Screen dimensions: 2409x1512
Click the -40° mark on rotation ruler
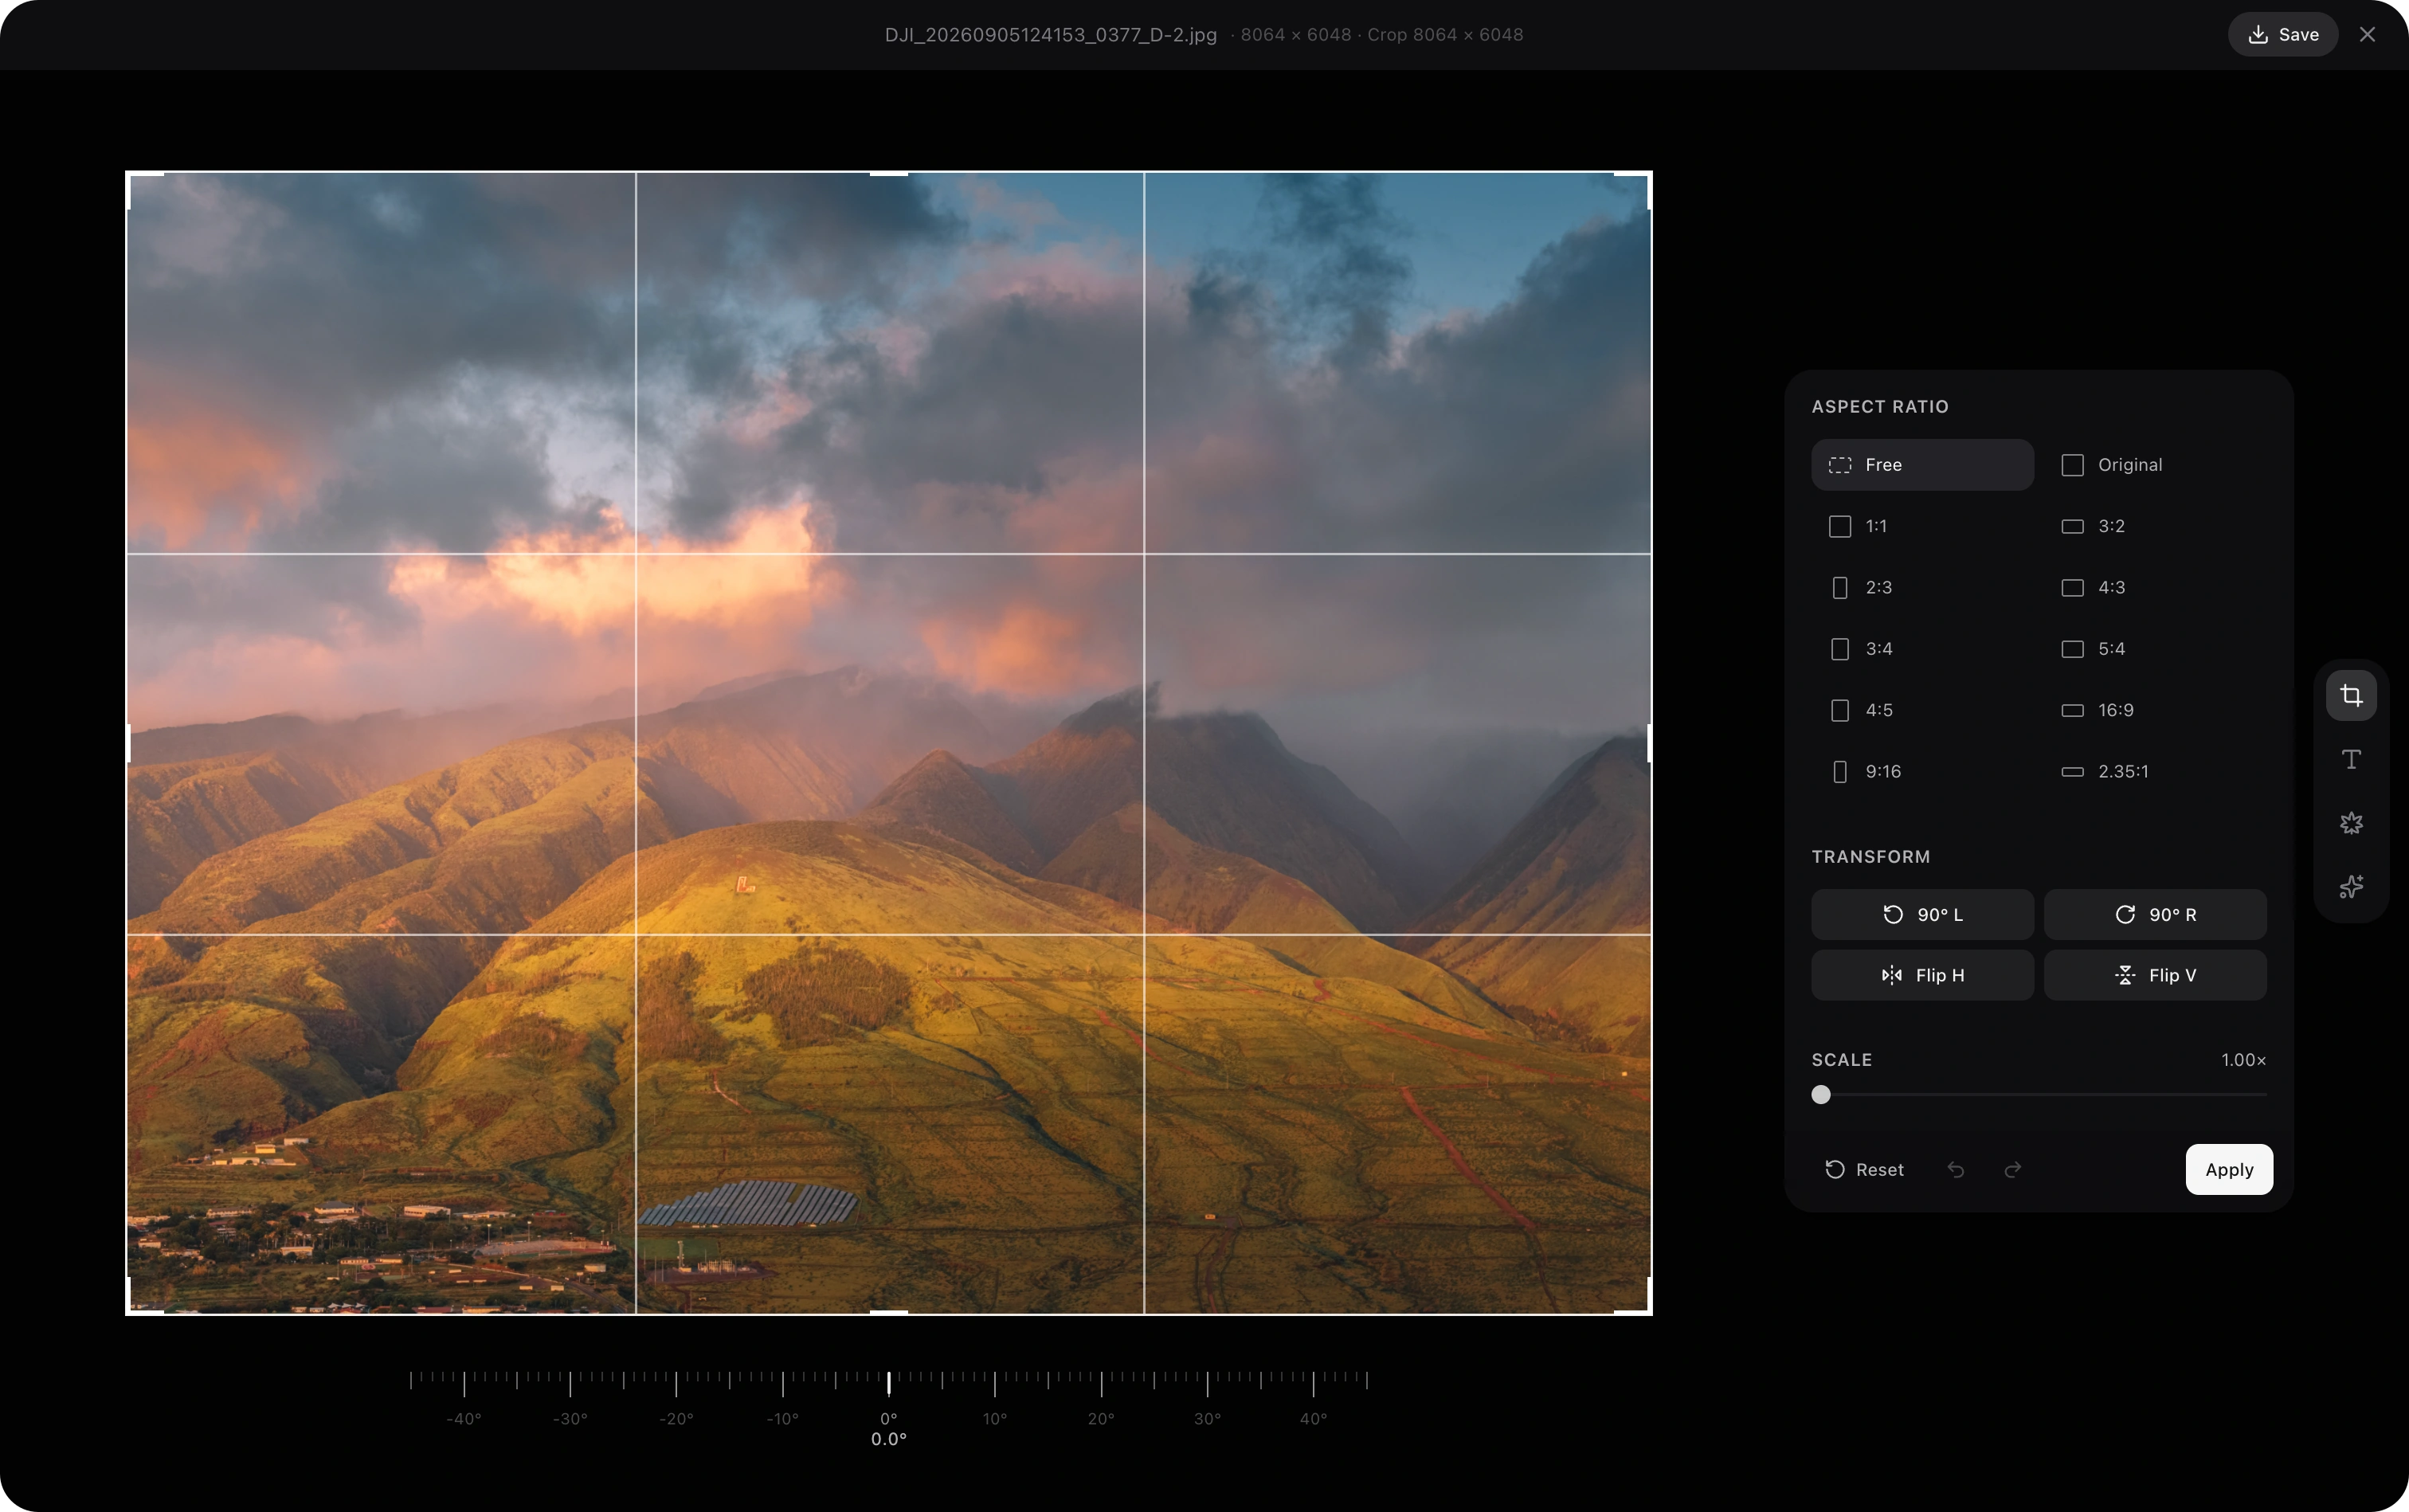[x=464, y=1418]
